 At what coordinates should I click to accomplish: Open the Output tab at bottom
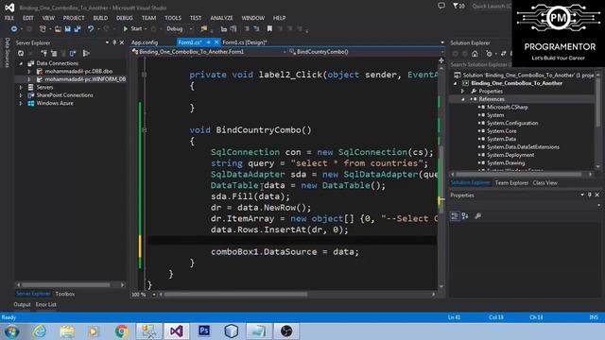coord(22,304)
